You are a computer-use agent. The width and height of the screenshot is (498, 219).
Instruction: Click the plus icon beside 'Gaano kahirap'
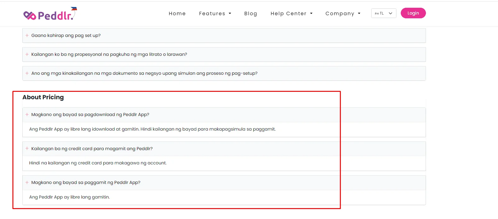pyautogui.click(x=27, y=35)
